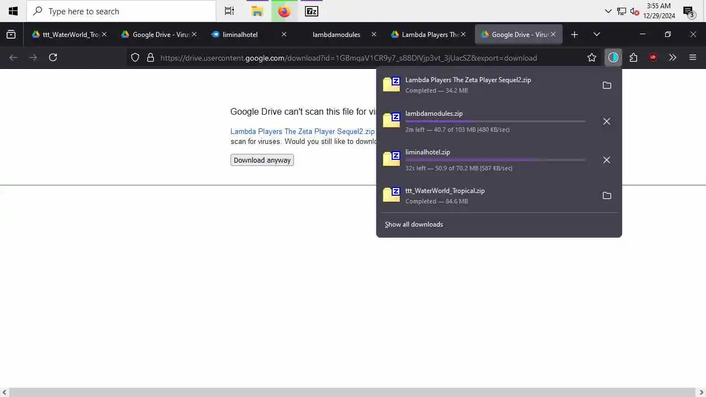
Task: Click the Windows taskbar search box
Action: [x=121, y=11]
